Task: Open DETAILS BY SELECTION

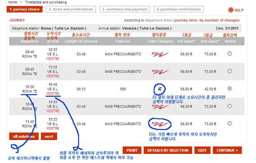Action: [x=168, y=150]
